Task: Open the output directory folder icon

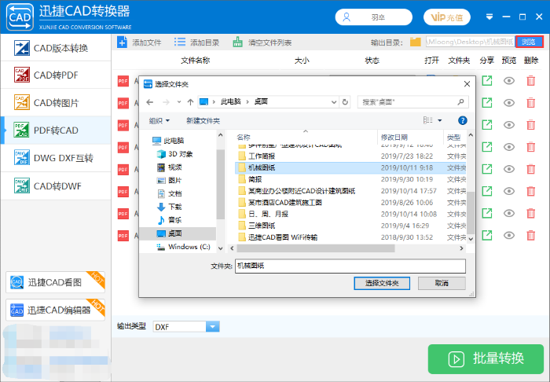Action: click(416, 42)
